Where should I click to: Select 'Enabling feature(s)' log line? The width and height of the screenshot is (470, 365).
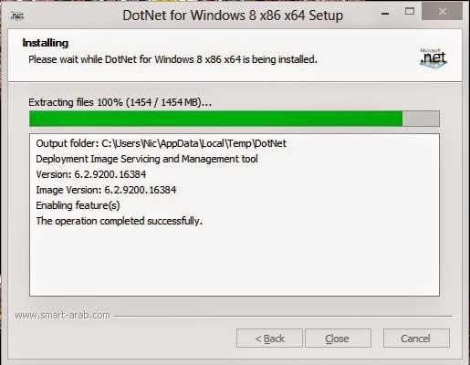coord(78,205)
